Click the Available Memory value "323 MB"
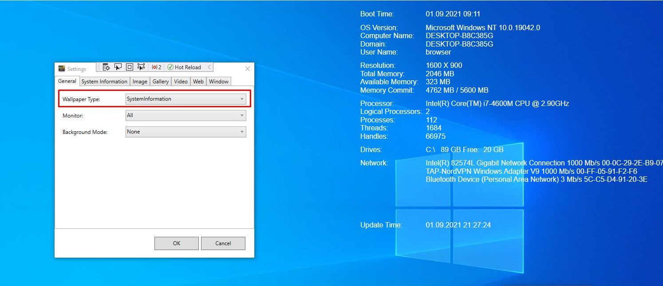Viewport: 663px width, 286px height. 438,82
